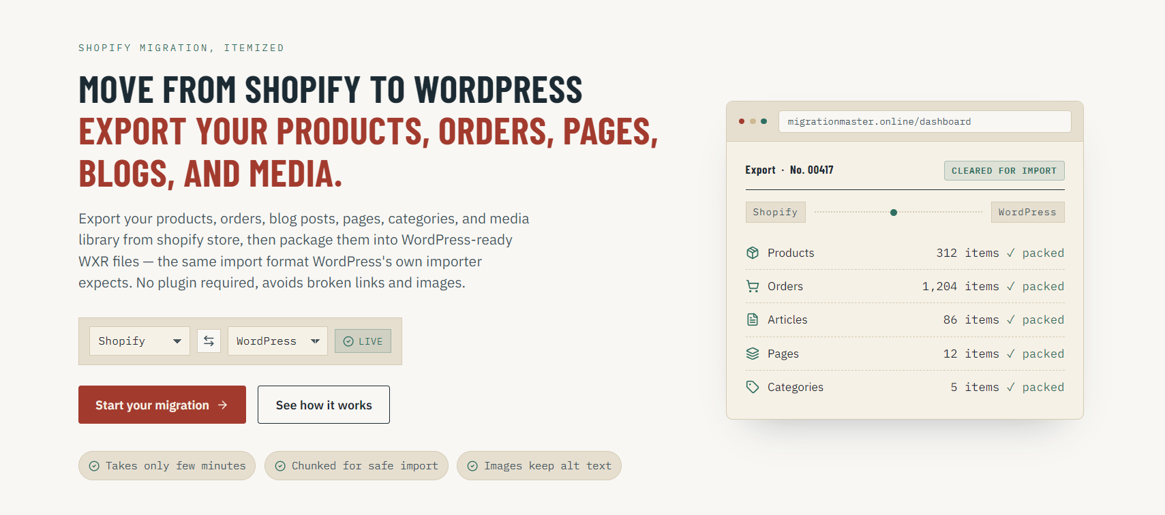The image size is (1165, 515).
Task: Click the Products box icon
Action: [x=753, y=253]
